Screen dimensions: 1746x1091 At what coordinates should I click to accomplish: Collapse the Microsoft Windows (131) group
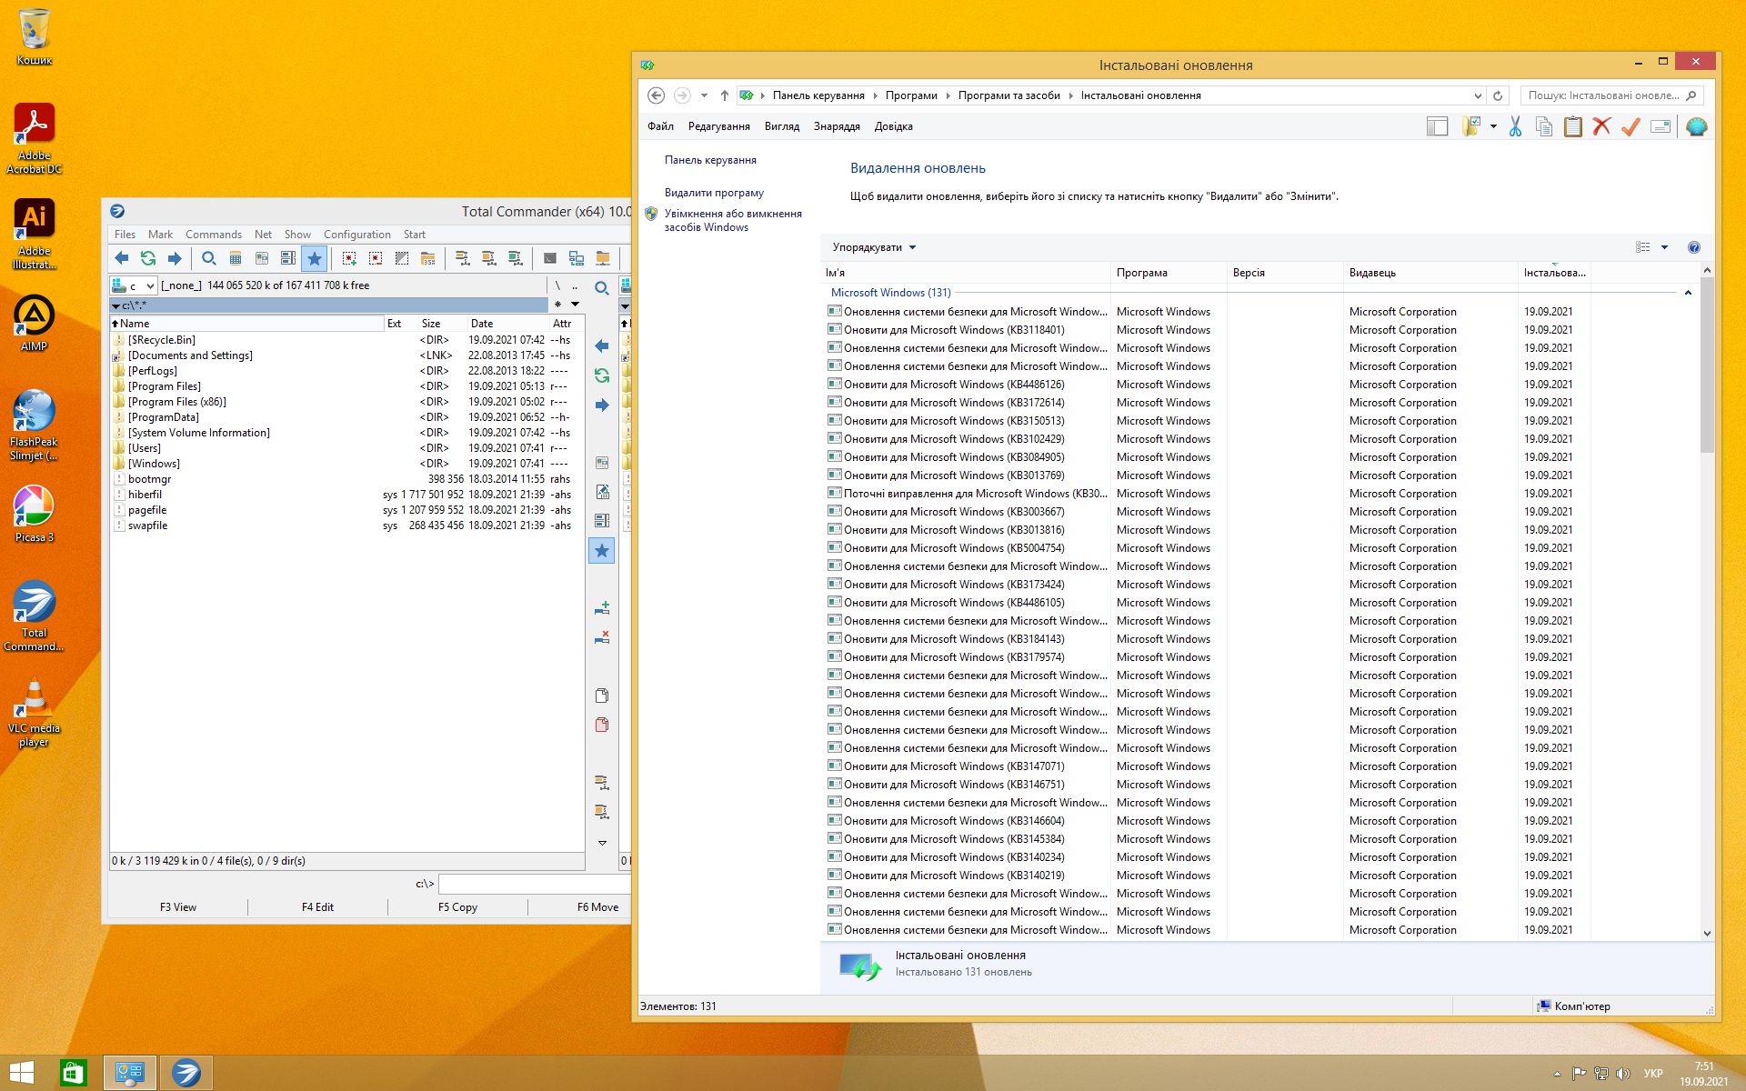coord(1688,293)
